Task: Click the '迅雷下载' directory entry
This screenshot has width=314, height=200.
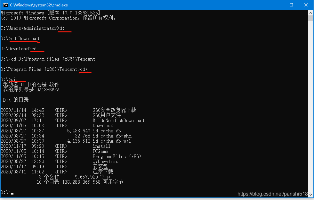Action: 103,172
